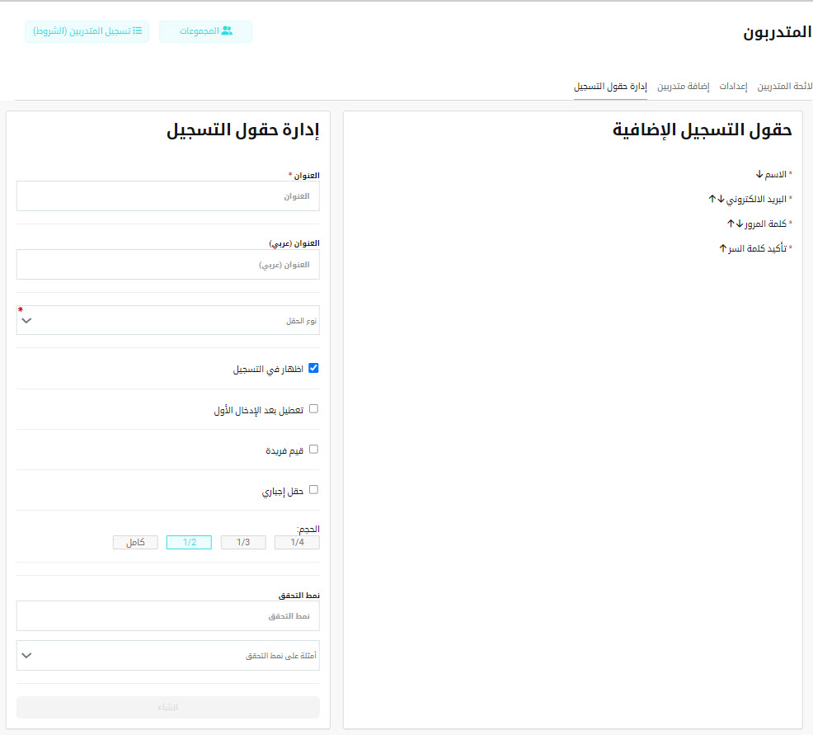This screenshot has height=735, width=813.
Task: Move الاسم field down with arrow
Action: (x=759, y=174)
